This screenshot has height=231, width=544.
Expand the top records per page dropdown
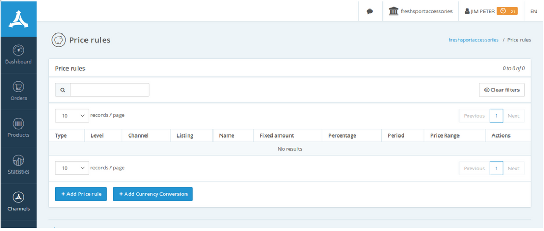click(x=72, y=116)
